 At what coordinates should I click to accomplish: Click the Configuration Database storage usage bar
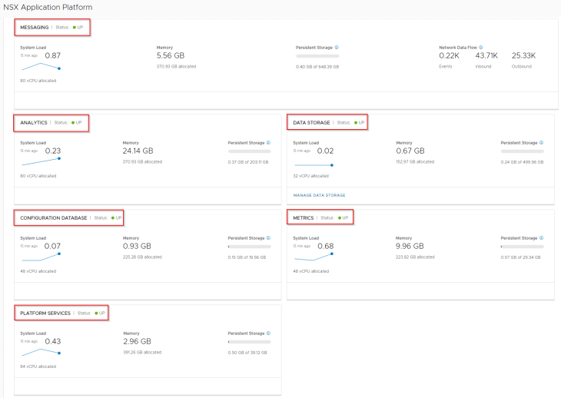[249, 247]
